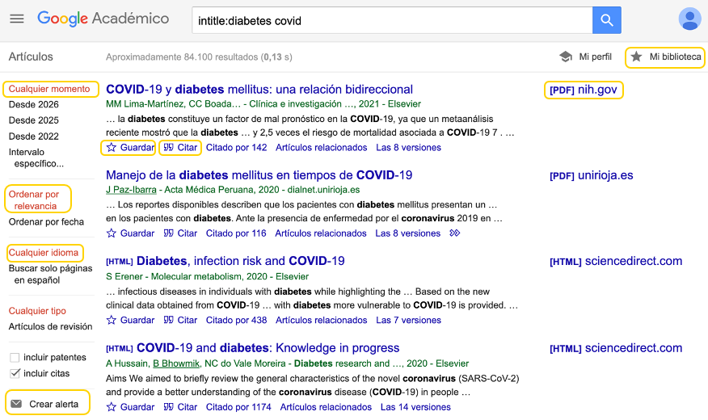Select Ordenar por fecha option

pyautogui.click(x=46, y=222)
